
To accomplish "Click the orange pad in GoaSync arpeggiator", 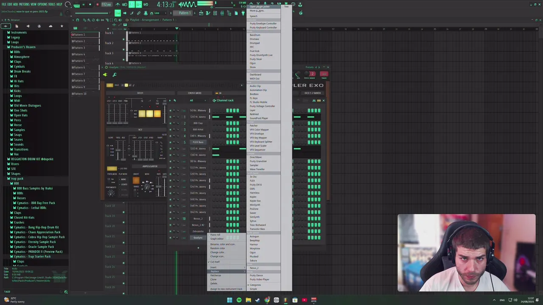I will 136,181.
